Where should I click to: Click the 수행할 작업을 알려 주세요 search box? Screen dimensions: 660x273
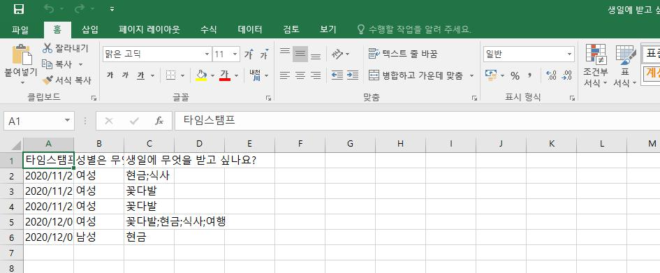pyautogui.click(x=415, y=29)
